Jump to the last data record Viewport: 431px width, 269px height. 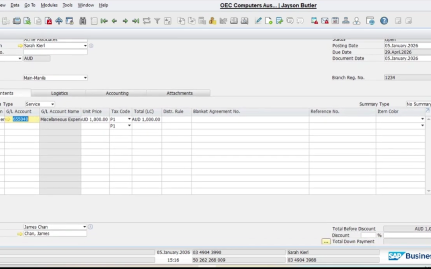(x=136, y=21)
